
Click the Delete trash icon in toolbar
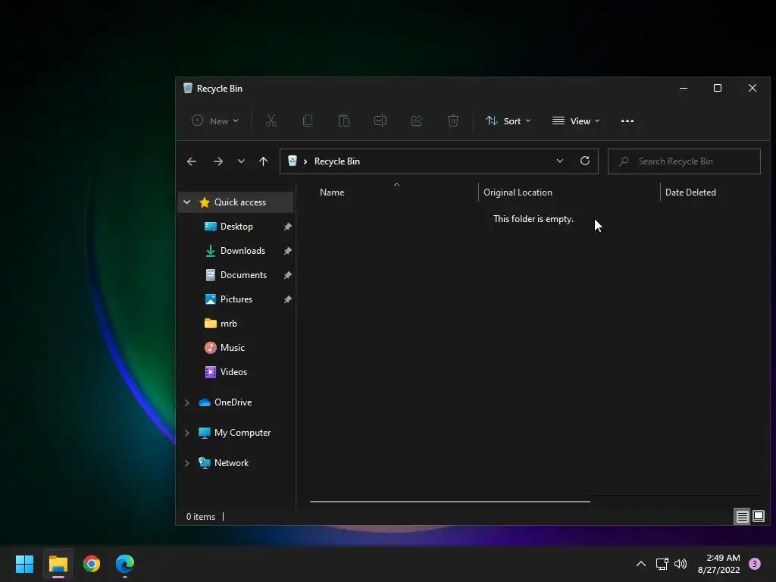[x=453, y=120]
